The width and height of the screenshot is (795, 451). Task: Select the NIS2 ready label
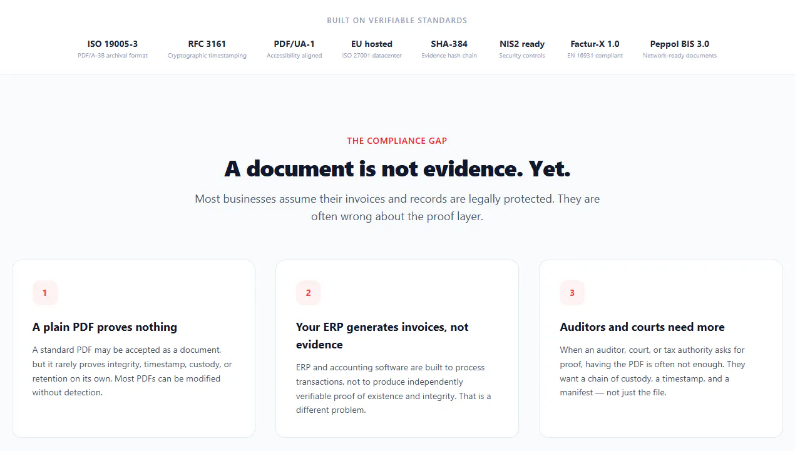coord(522,44)
